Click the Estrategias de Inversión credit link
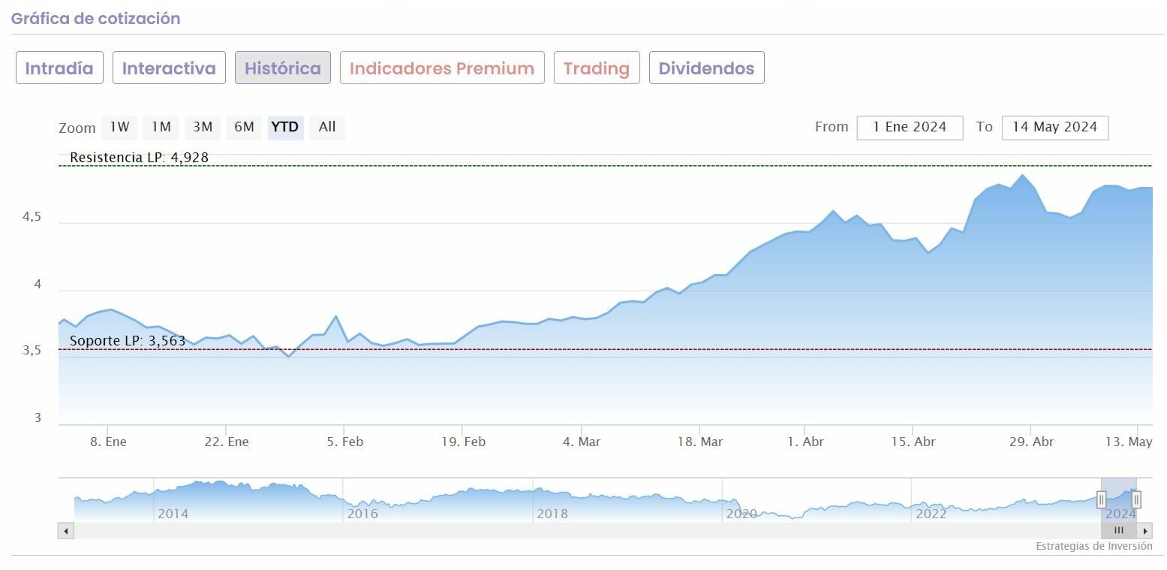1167x570 pixels. pos(1093,547)
